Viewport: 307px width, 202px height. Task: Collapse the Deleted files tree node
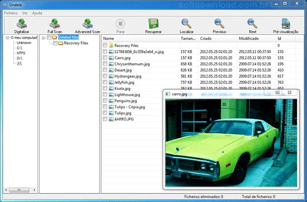(x=44, y=38)
